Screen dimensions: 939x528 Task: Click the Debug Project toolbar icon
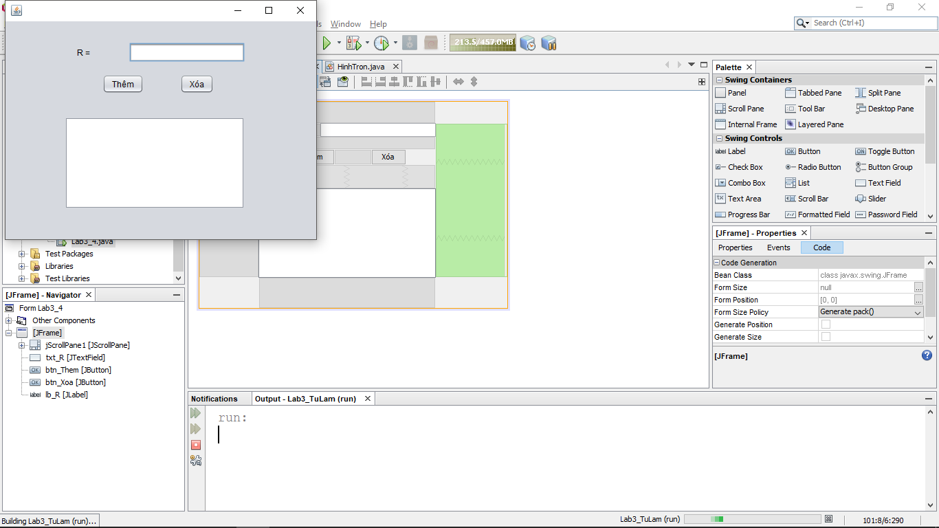click(353, 43)
